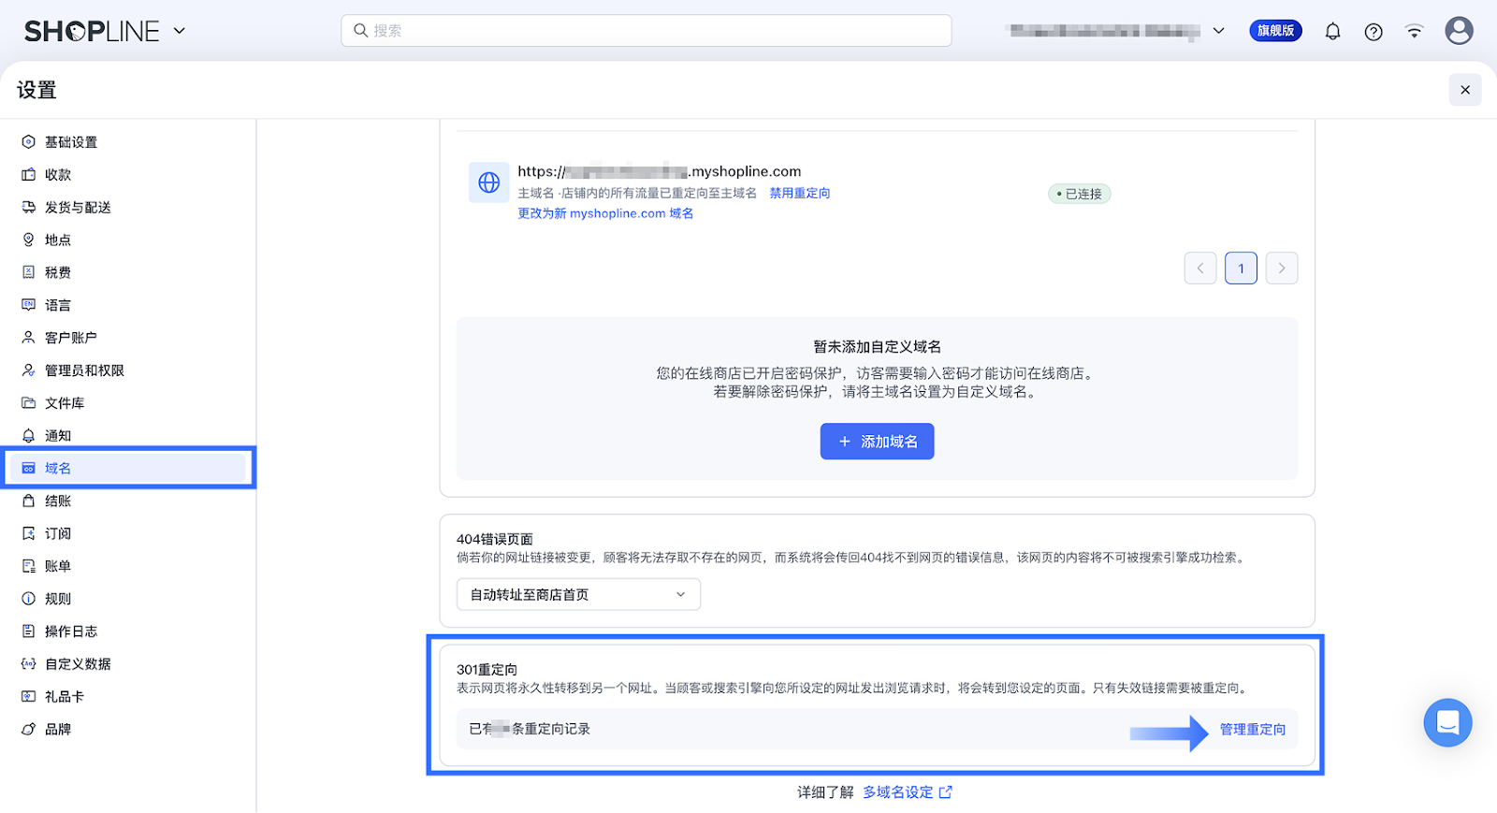
Task: Click the 通知 bell icon in sidebar
Action: [x=29, y=436]
